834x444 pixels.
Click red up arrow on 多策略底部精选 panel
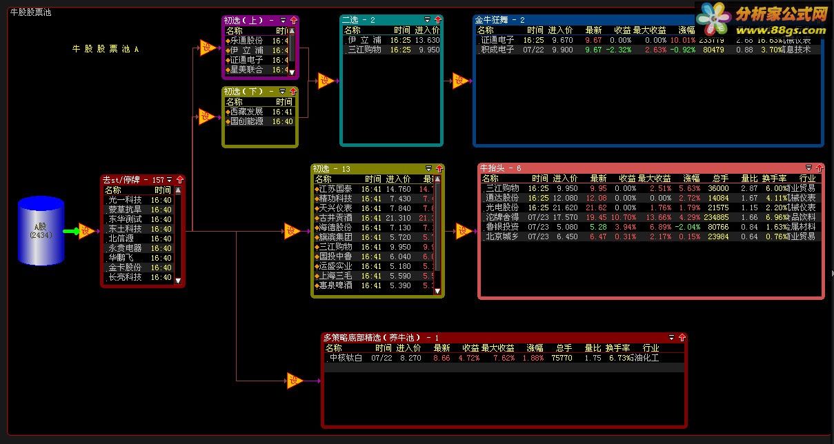[x=682, y=338]
